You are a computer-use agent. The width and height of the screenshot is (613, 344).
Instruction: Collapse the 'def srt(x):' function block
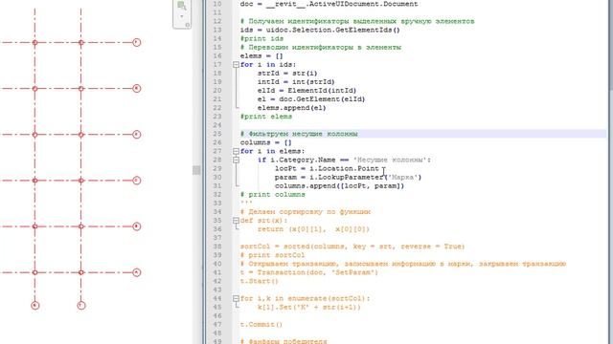[x=236, y=221]
